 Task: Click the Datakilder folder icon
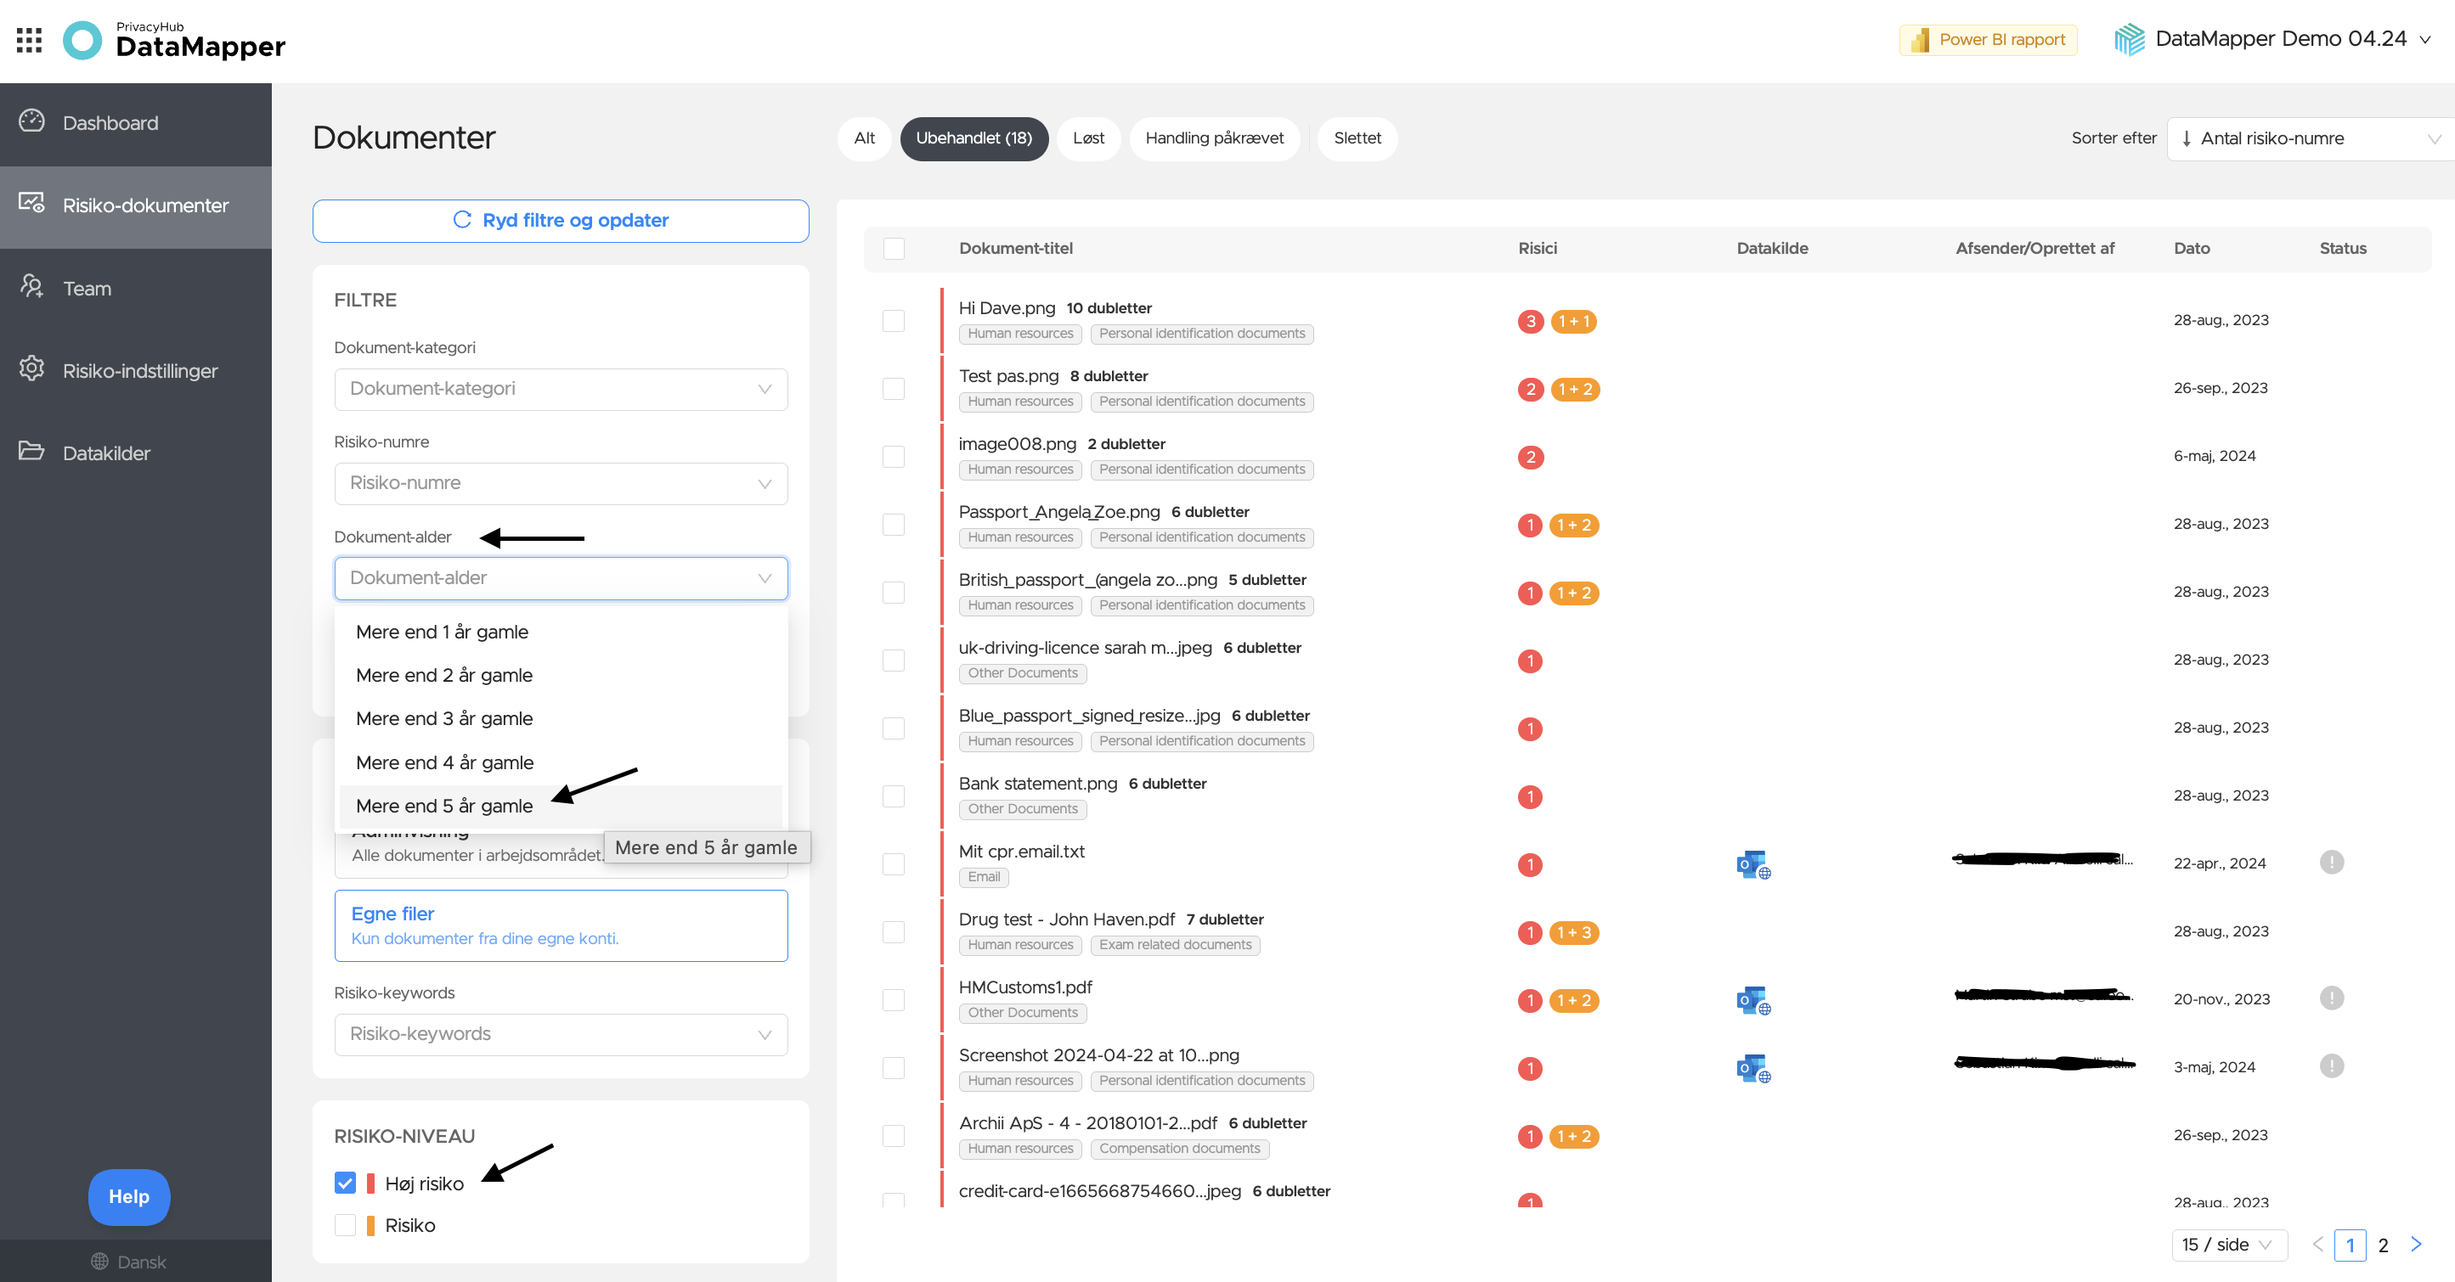pos(31,452)
